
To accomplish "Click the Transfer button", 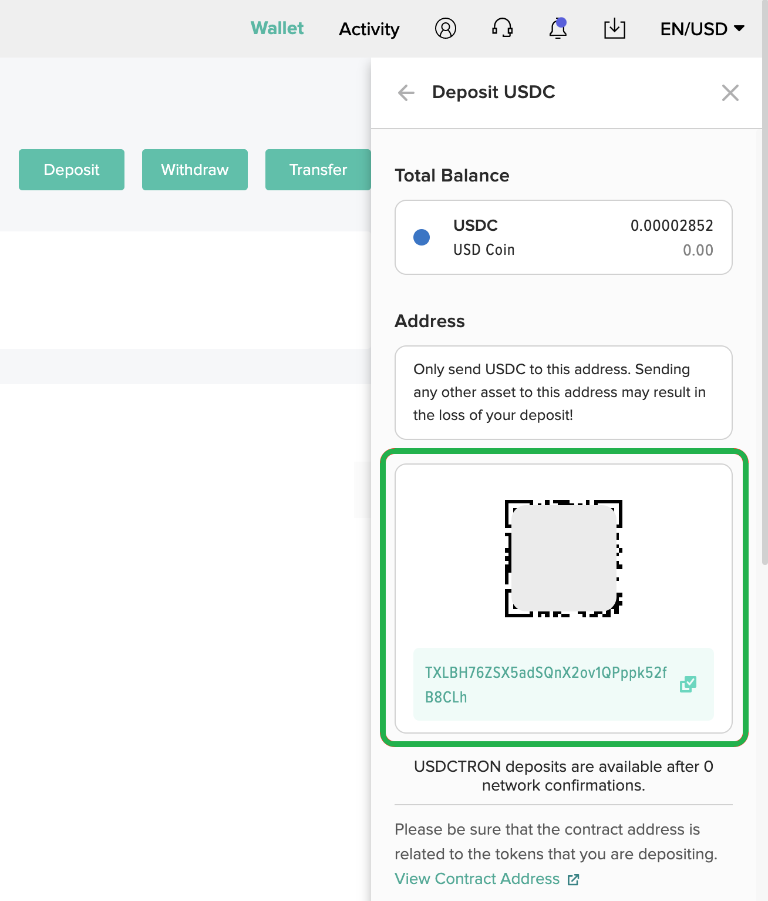I will pos(318,170).
